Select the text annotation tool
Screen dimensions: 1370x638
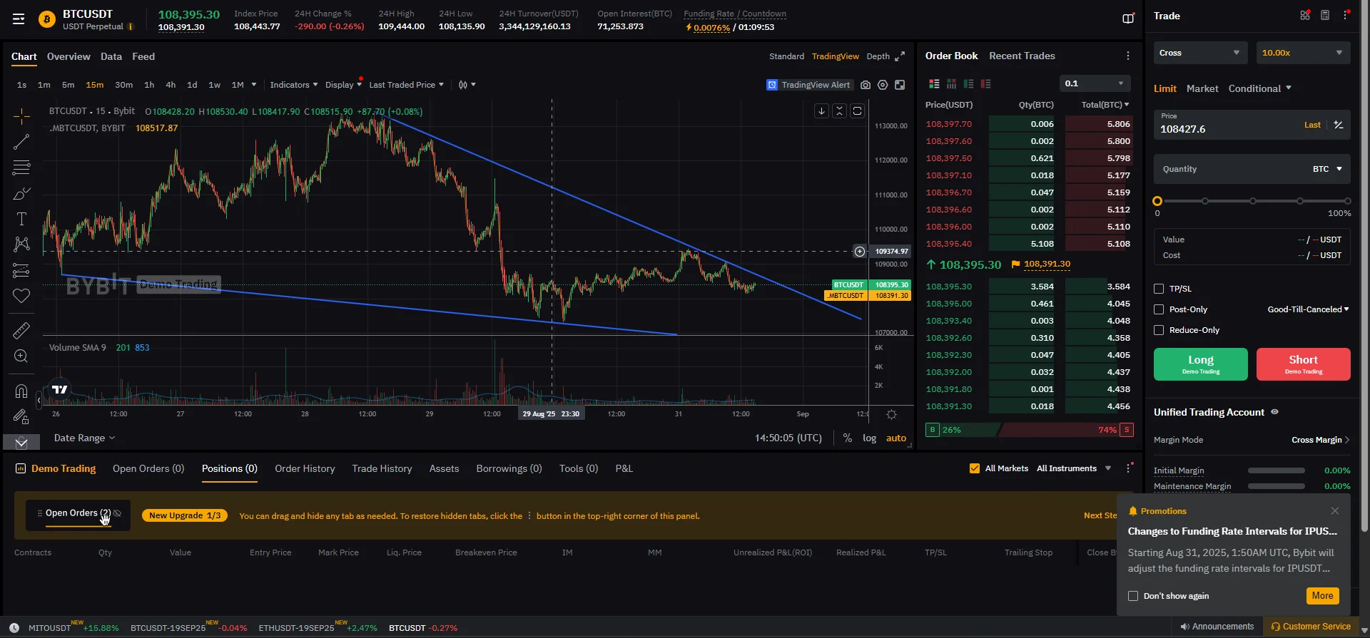pos(21,219)
